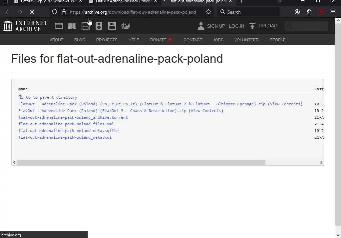Click the Internet Archive logo
341x238 pixels.
[25, 26]
